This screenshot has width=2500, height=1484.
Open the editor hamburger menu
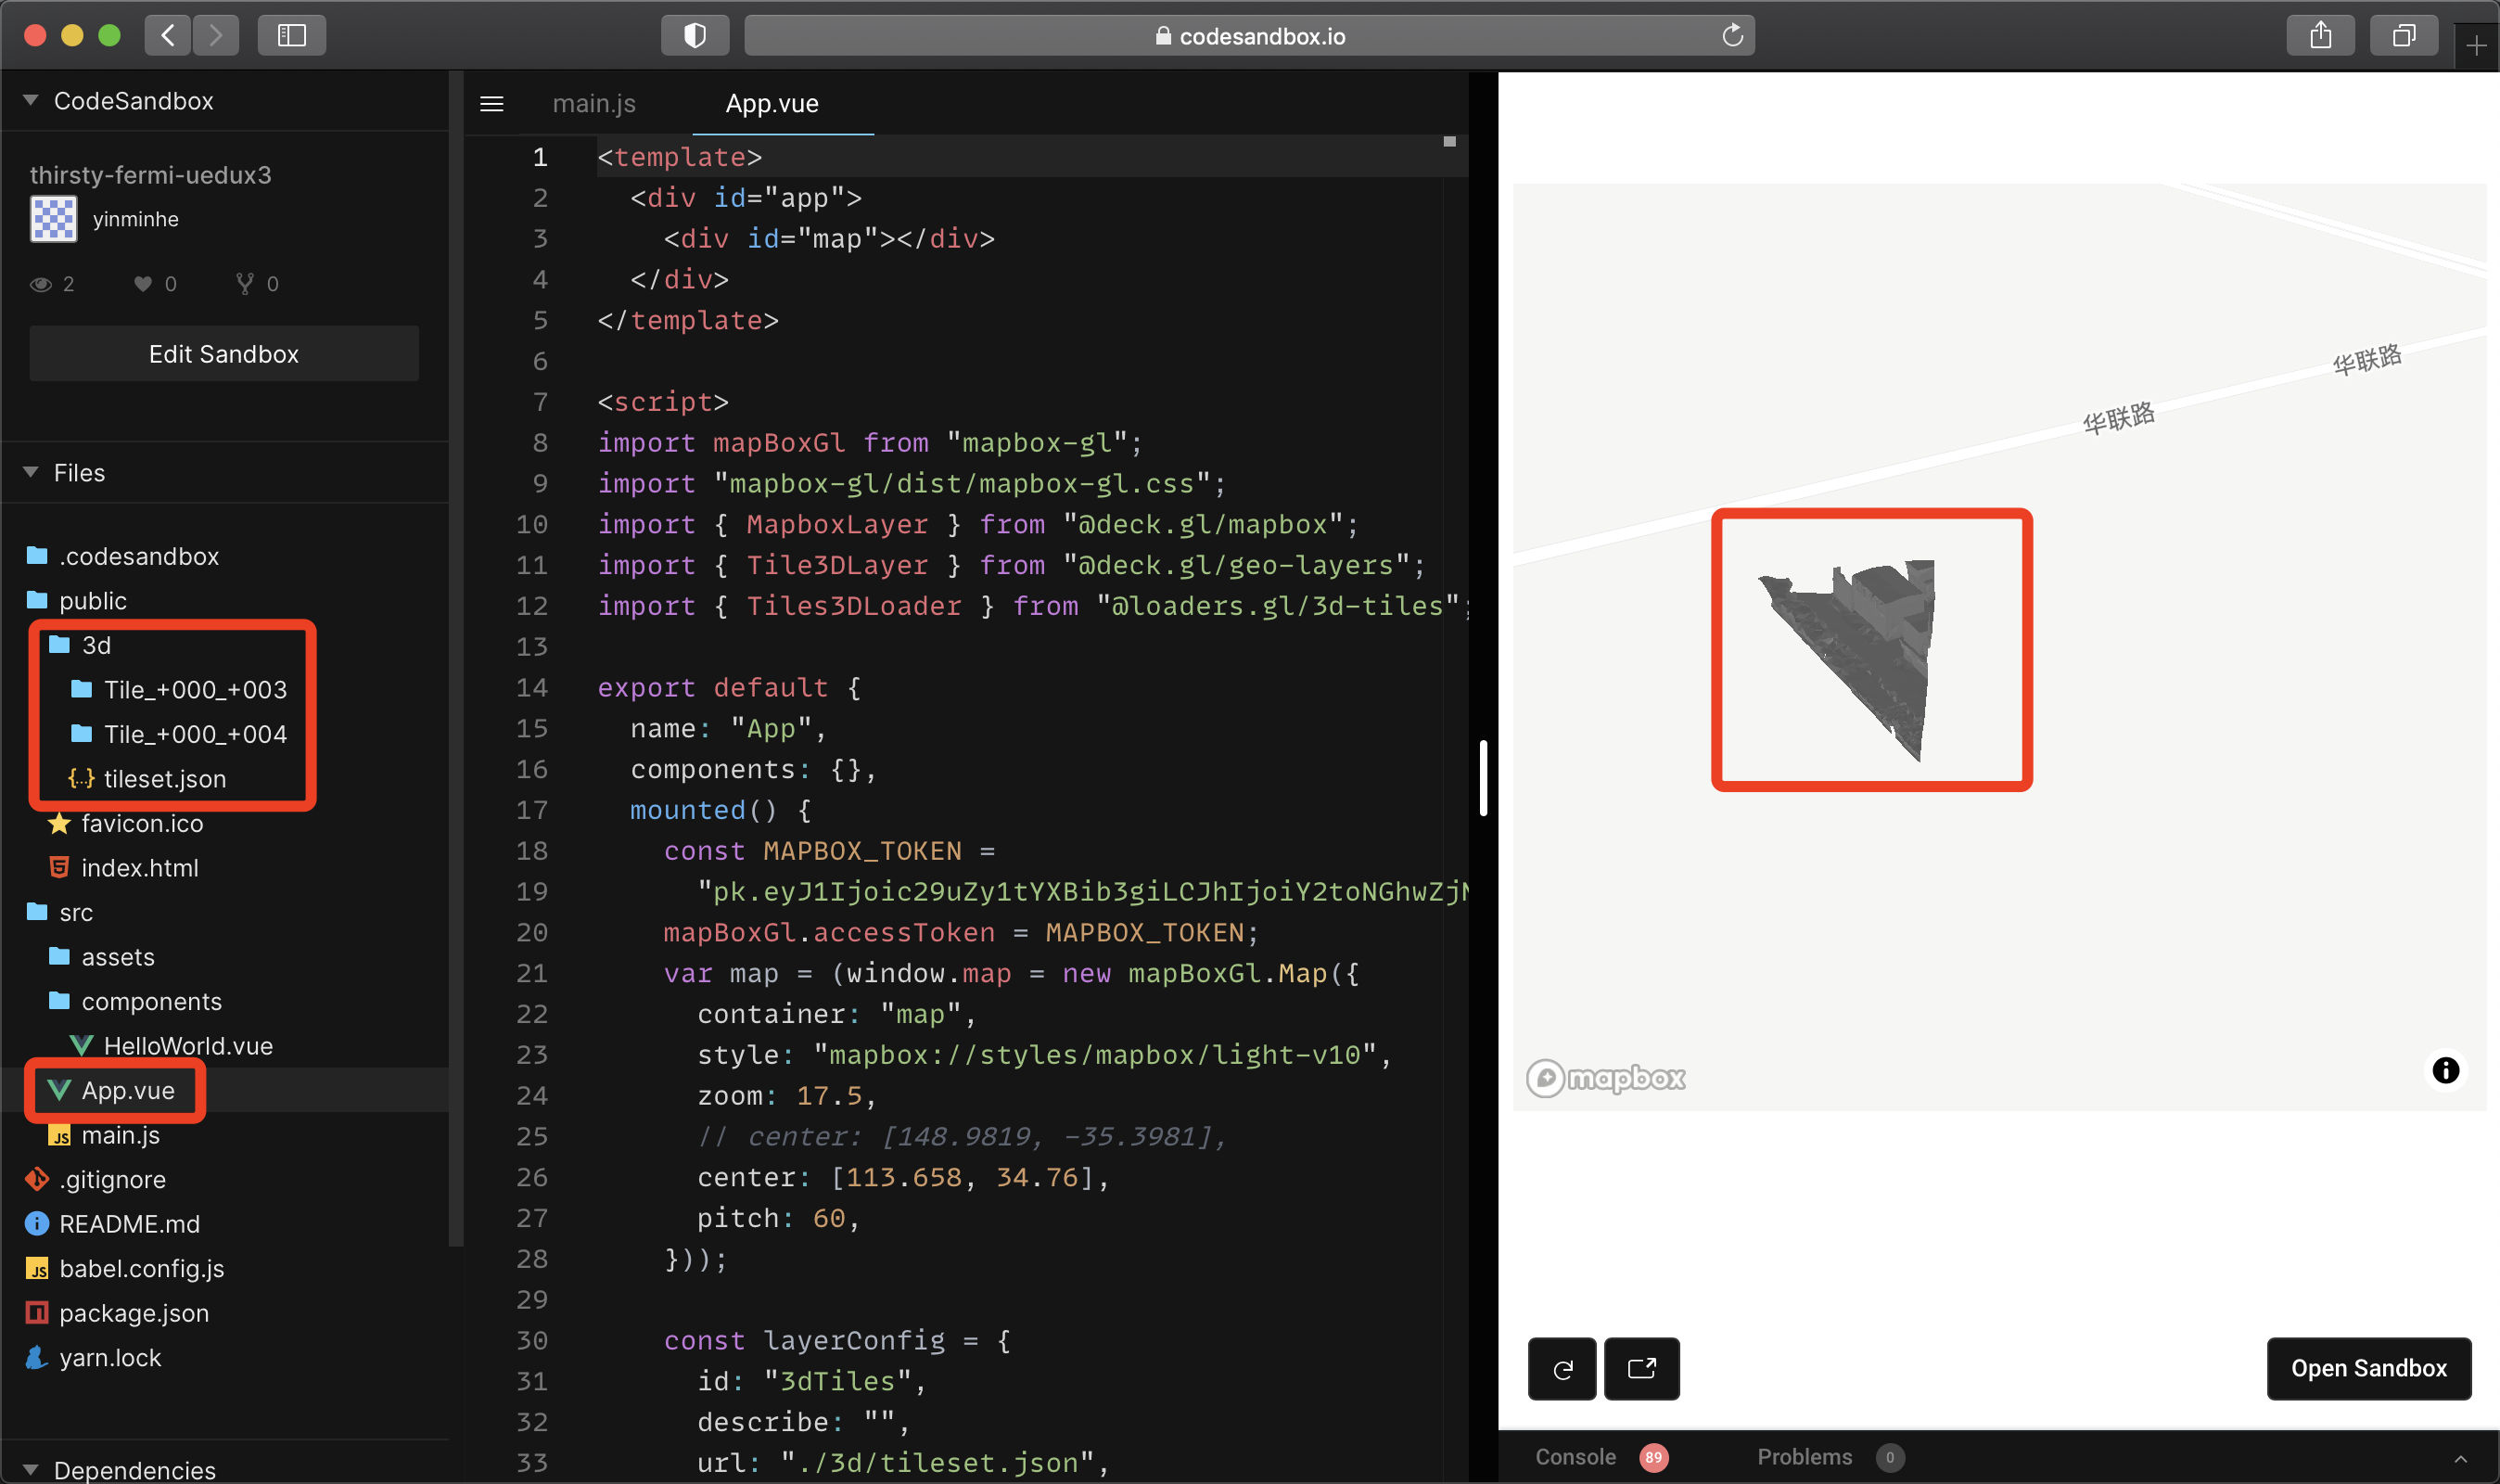pyautogui.click(x=491, y=103)
